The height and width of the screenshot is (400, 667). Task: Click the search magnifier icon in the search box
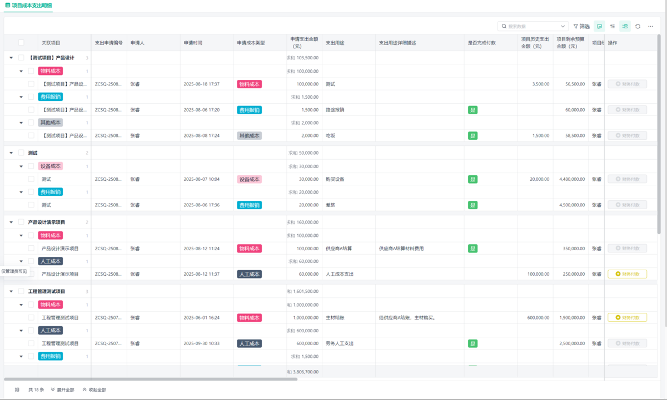pyautogui.click(x=504, y=26)
